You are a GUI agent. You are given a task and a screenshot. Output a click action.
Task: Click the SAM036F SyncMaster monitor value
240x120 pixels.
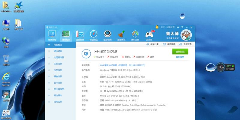[119, 100]
